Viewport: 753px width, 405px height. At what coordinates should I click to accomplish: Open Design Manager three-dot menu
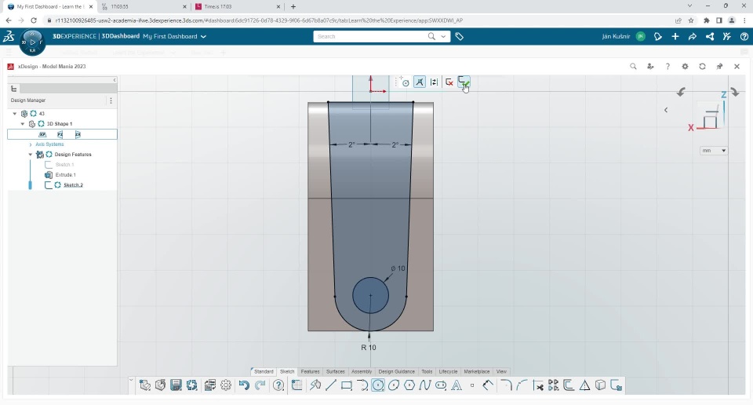pos(111,100)
